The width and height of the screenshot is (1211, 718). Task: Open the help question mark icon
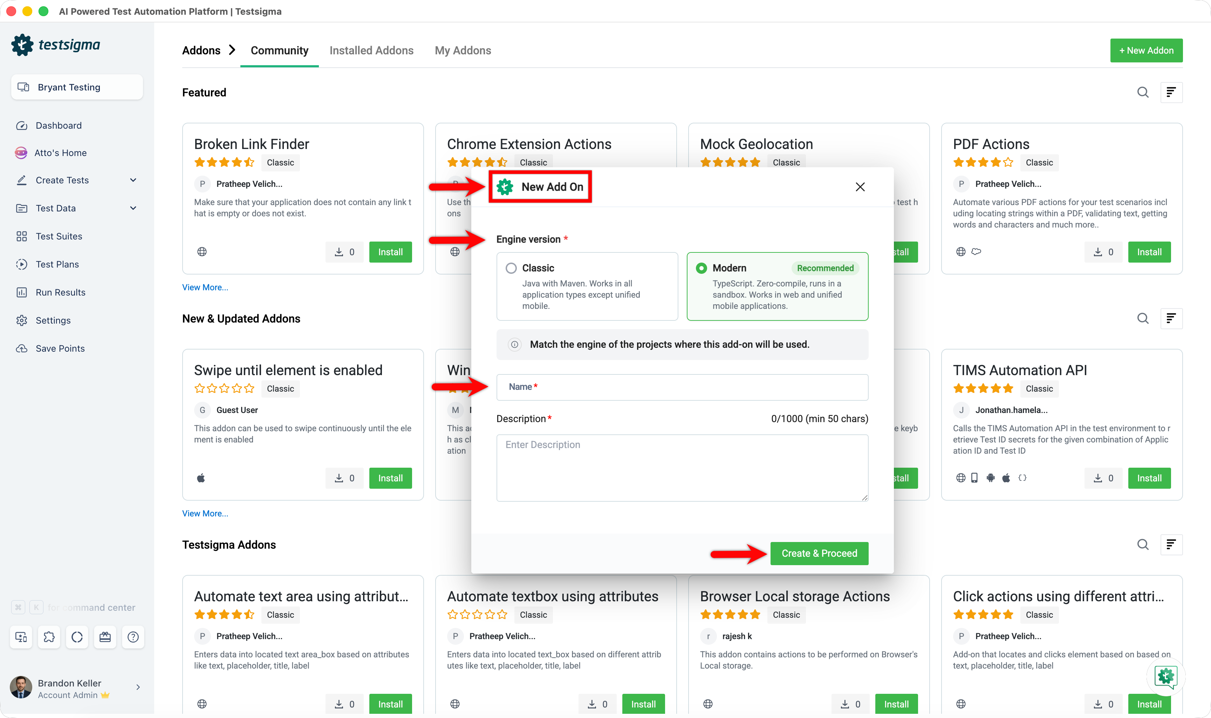pyautogui.click(x=133, y=637)
